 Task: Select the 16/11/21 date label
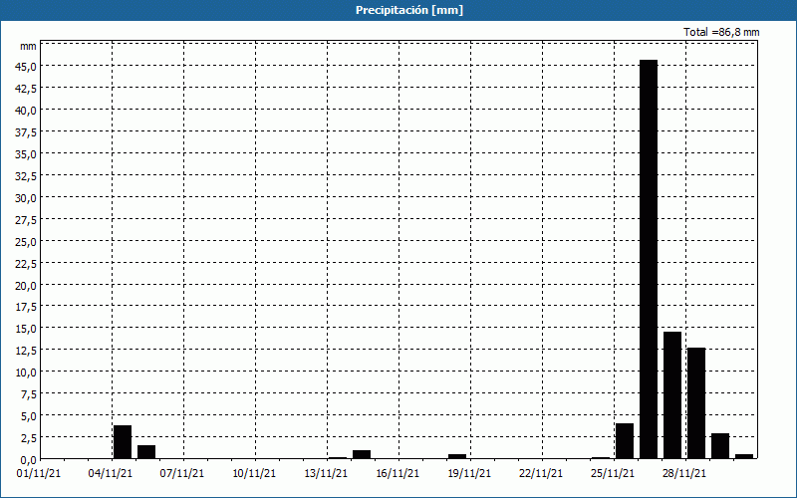coord(398,473)
